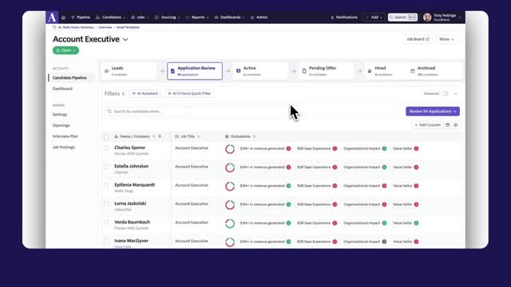
Task: Open the Sourcing menu
Action: [168, 18]
